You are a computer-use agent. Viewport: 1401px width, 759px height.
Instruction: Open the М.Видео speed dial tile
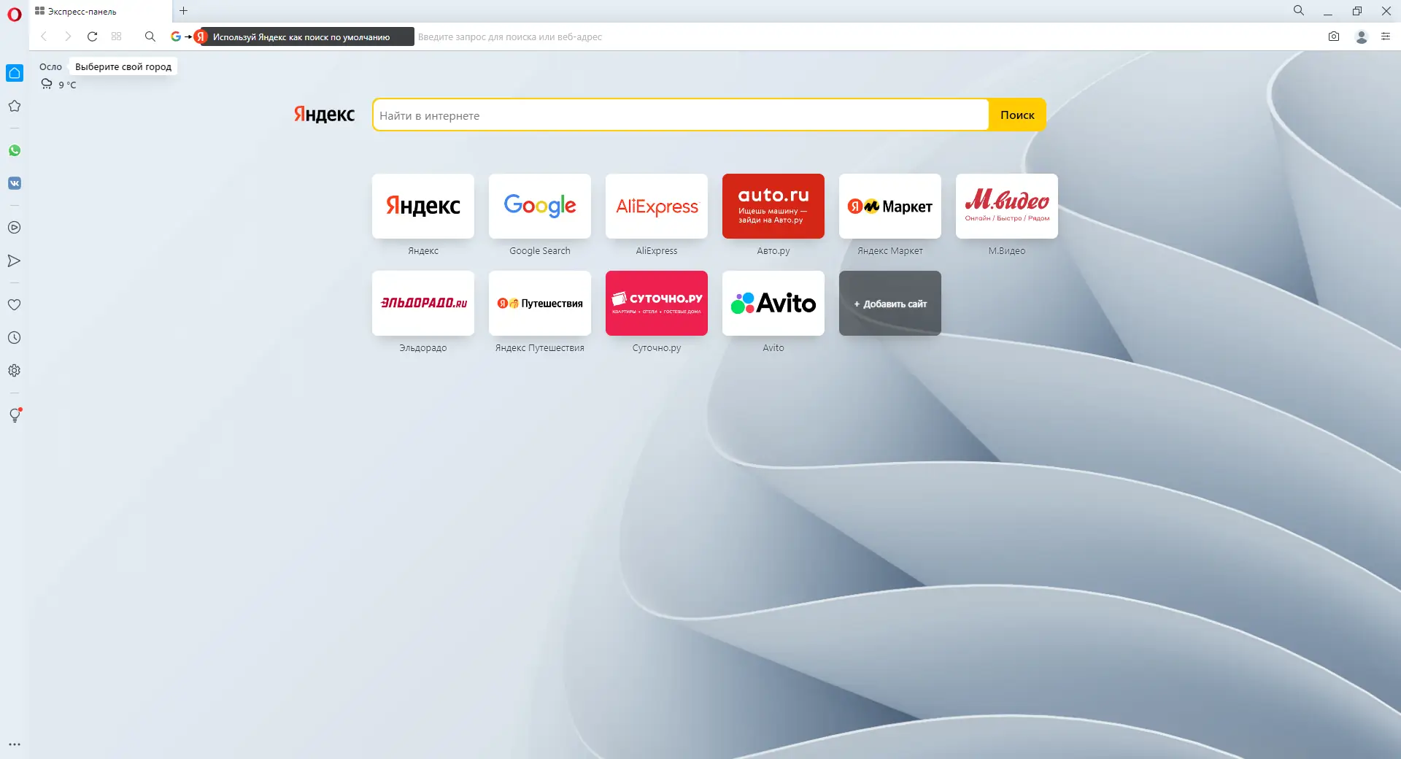pyautogui.click(x=1007, y=206)
